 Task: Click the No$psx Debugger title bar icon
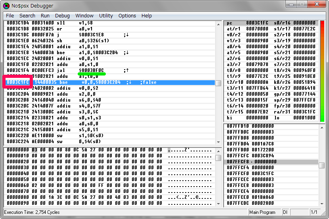[6, 6]
